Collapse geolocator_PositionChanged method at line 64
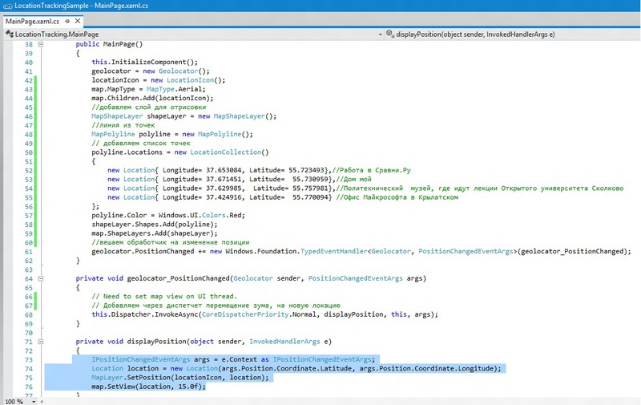The image size is (641, 405). (x=41, y=278)
